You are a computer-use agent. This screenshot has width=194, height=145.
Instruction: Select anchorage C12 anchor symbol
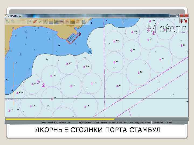pyautogui.click(x=51, y=76)
